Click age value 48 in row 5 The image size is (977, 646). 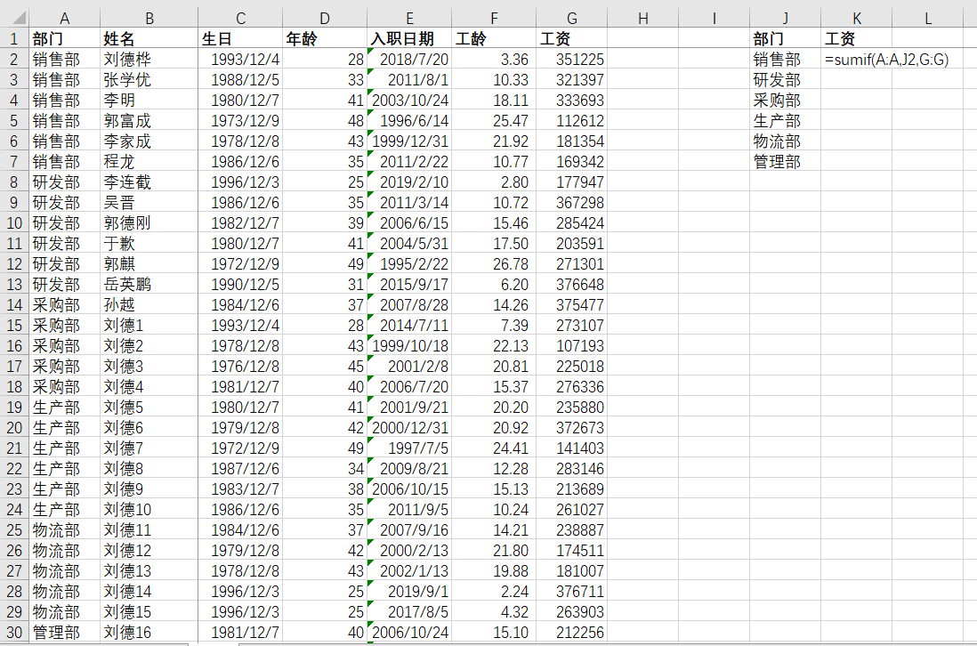[x=356, y=121]
